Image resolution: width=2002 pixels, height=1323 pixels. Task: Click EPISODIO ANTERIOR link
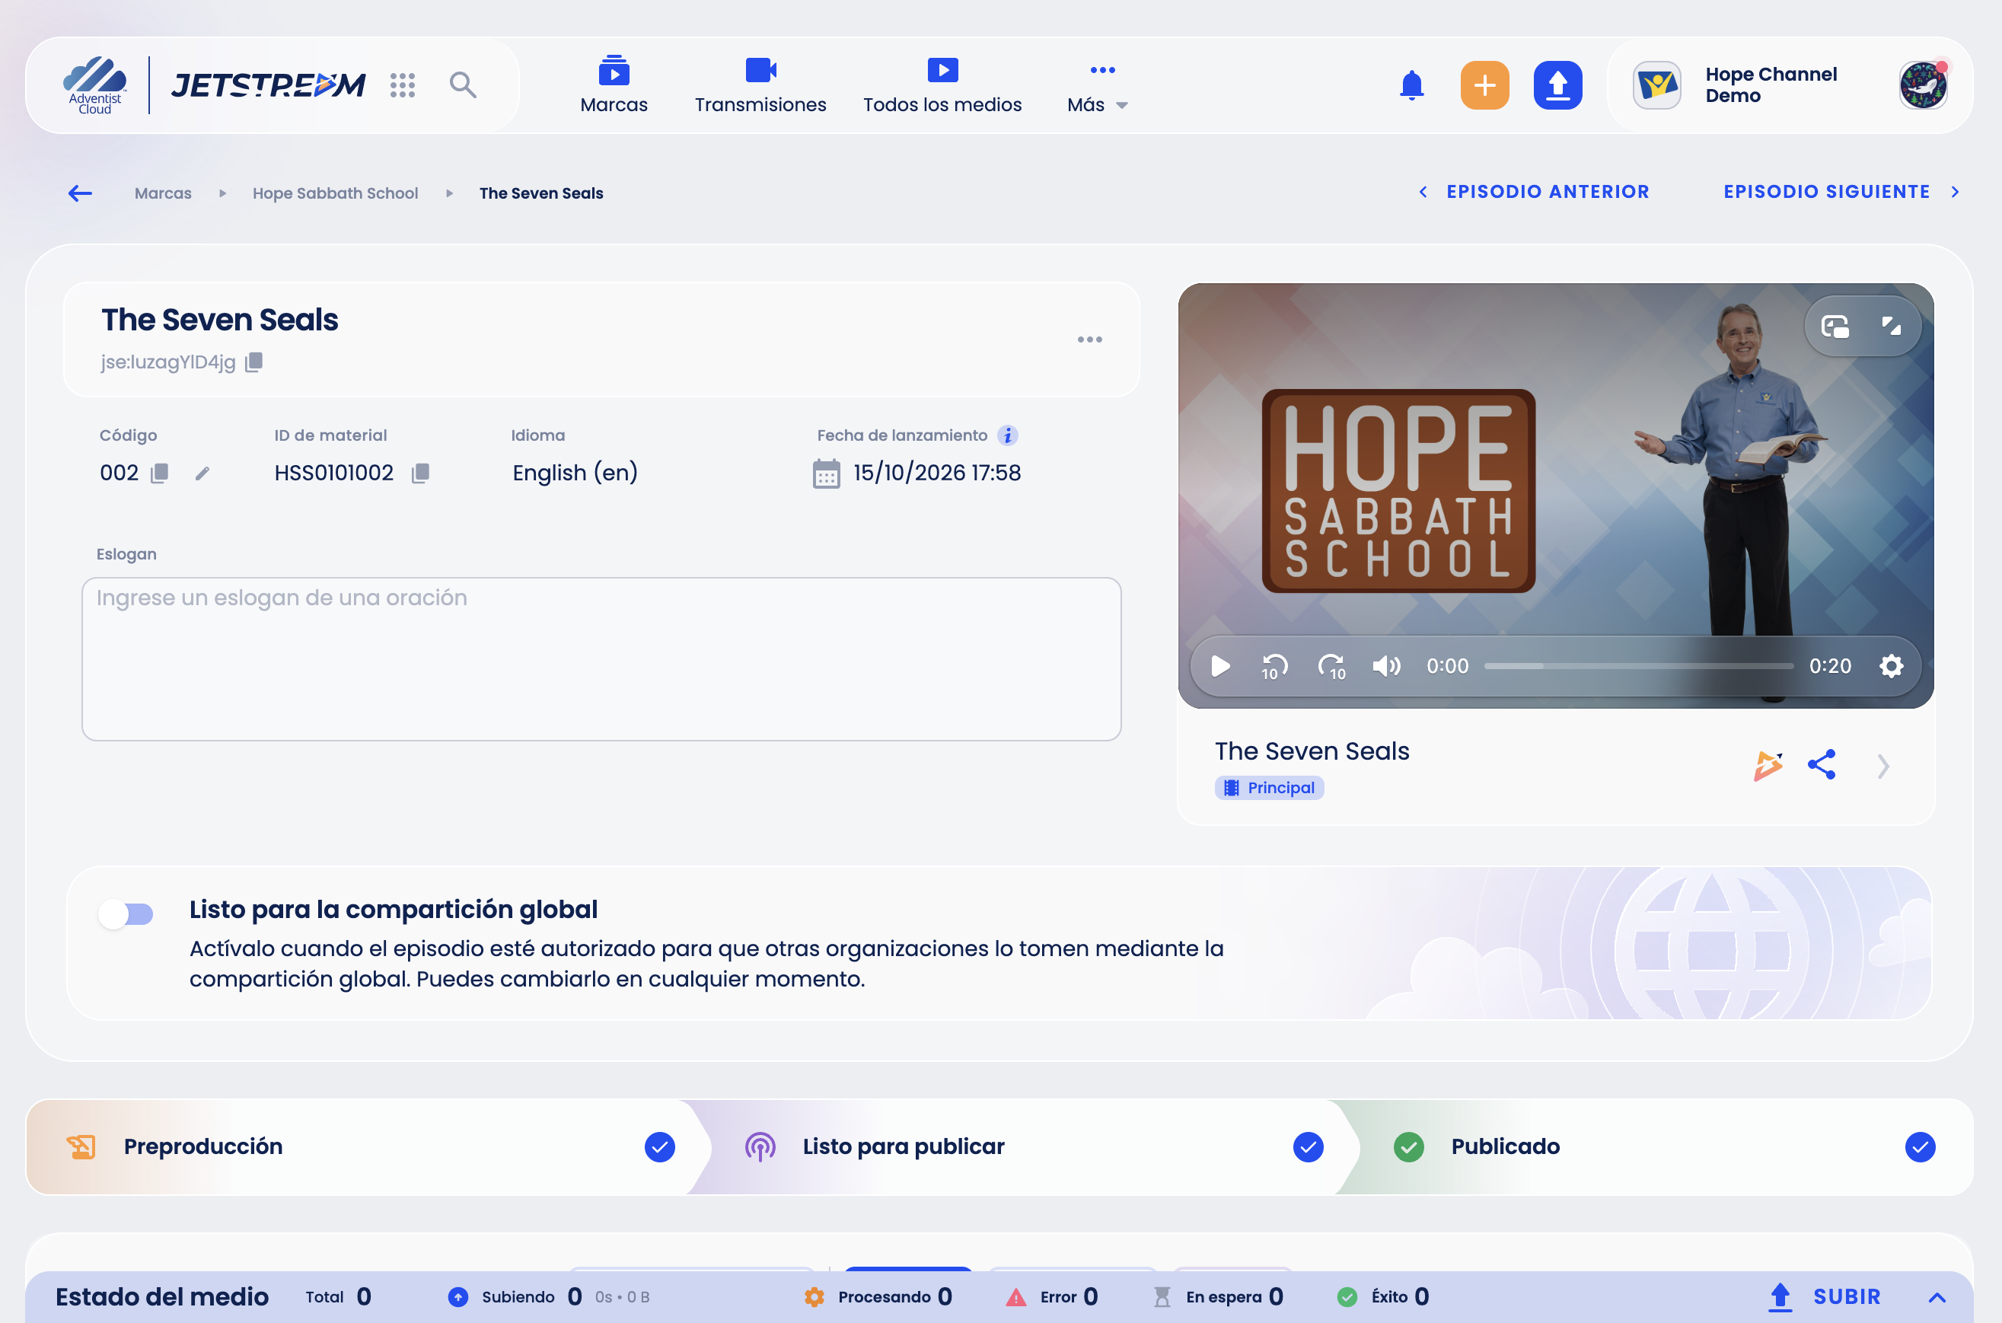1534,192
